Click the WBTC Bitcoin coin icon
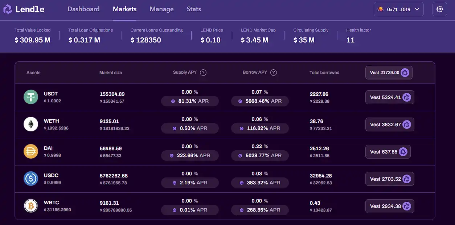Viewport: 455px width, 225px height. pyautogui.click(x=31, y=206)
